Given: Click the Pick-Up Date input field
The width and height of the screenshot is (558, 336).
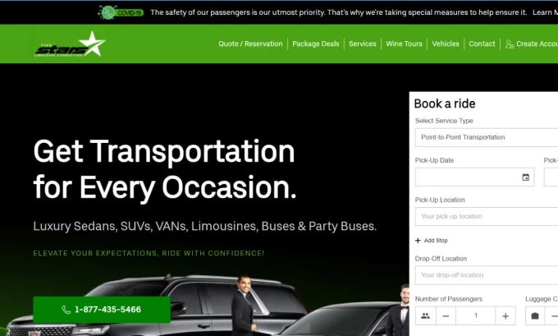Looking at the screenshot, I should tap(475, 177).
